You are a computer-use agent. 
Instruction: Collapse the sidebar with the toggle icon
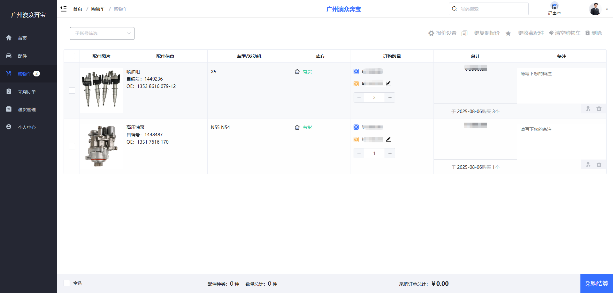(64, 9)
